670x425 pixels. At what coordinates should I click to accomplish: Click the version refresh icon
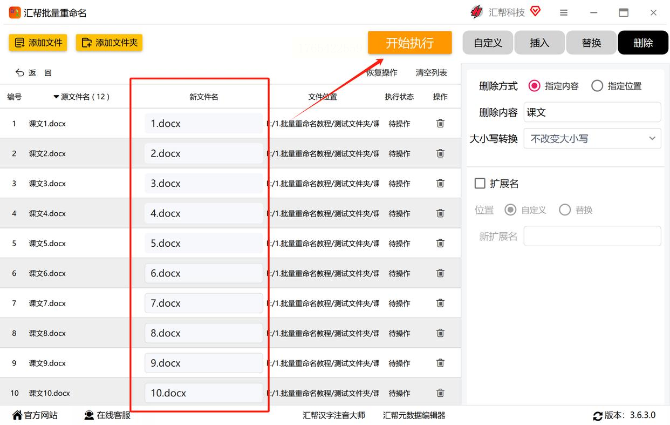(x=597, y=416)
